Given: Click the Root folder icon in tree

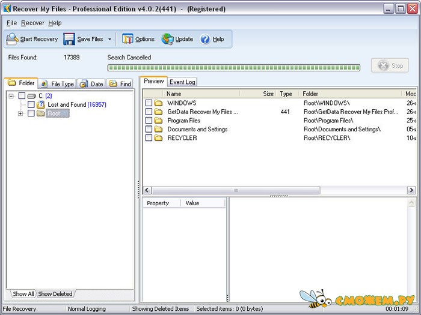Looking at the screenshot, I should (x=41, y=113).
